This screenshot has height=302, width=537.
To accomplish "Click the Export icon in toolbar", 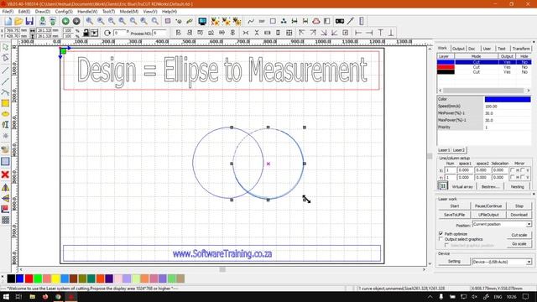I will tap(53, 21).
